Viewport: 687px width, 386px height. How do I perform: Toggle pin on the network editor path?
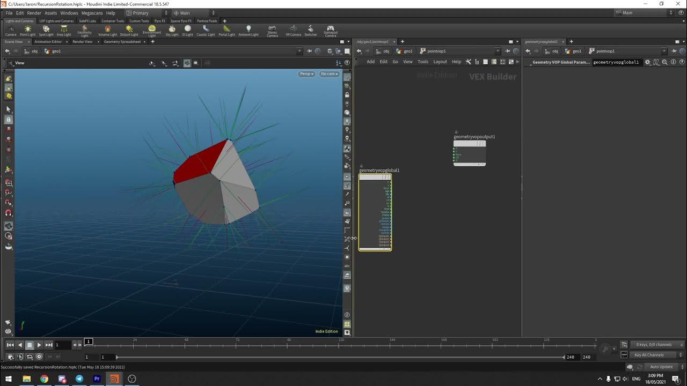click(508, 51)
